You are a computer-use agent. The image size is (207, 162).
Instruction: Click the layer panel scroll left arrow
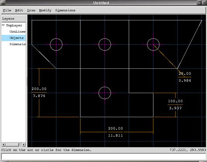(x=3, y=145)
